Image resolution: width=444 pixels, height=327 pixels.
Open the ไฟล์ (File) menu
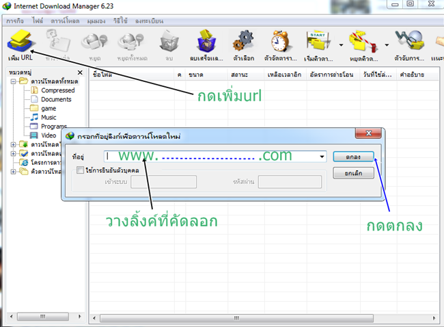click(x=38, y=21)
